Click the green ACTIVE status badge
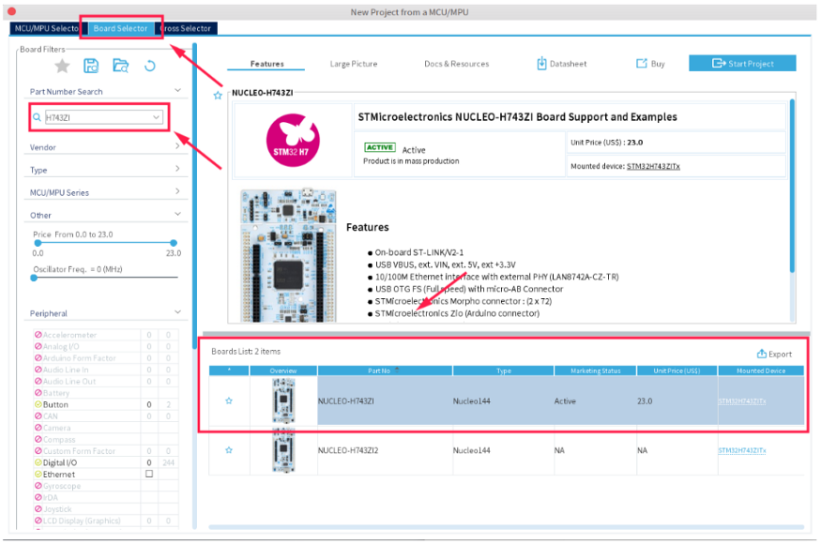This screenshot has height=544, width=821. pyautogui.click(x=380, y=147)
